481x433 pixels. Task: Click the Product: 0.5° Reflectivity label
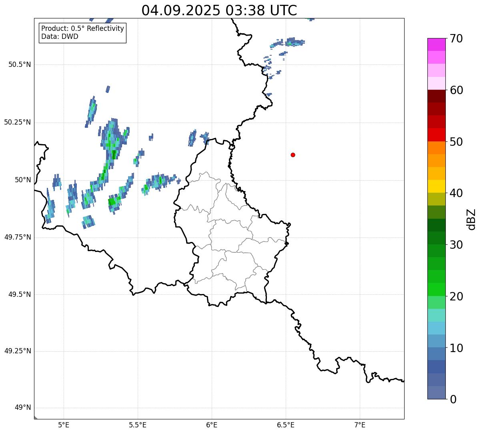pos(83,29)
